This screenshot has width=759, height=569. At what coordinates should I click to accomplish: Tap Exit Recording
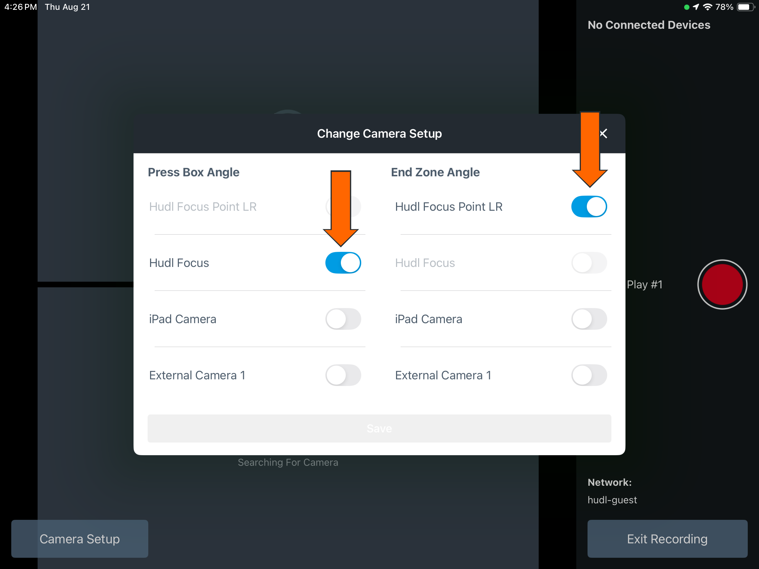(x=667, y=539)
